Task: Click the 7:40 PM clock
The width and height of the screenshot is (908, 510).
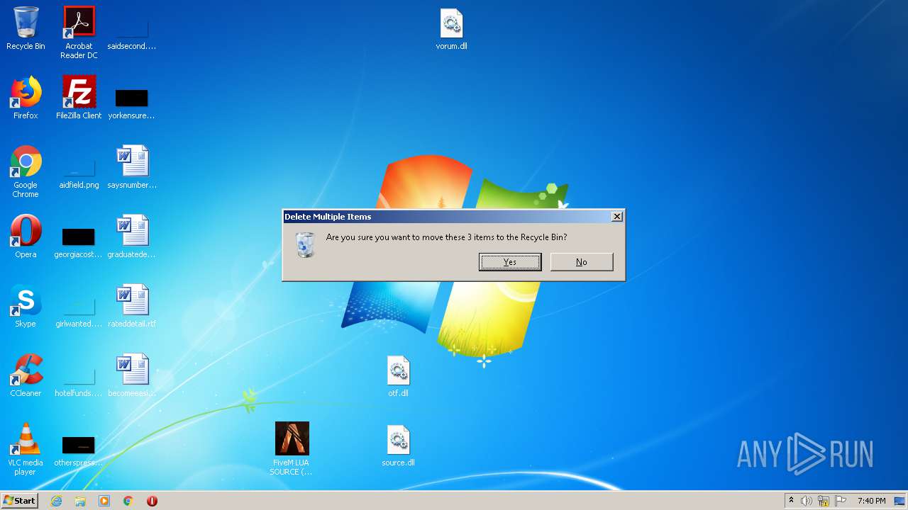Action: [x=871, y=501]
